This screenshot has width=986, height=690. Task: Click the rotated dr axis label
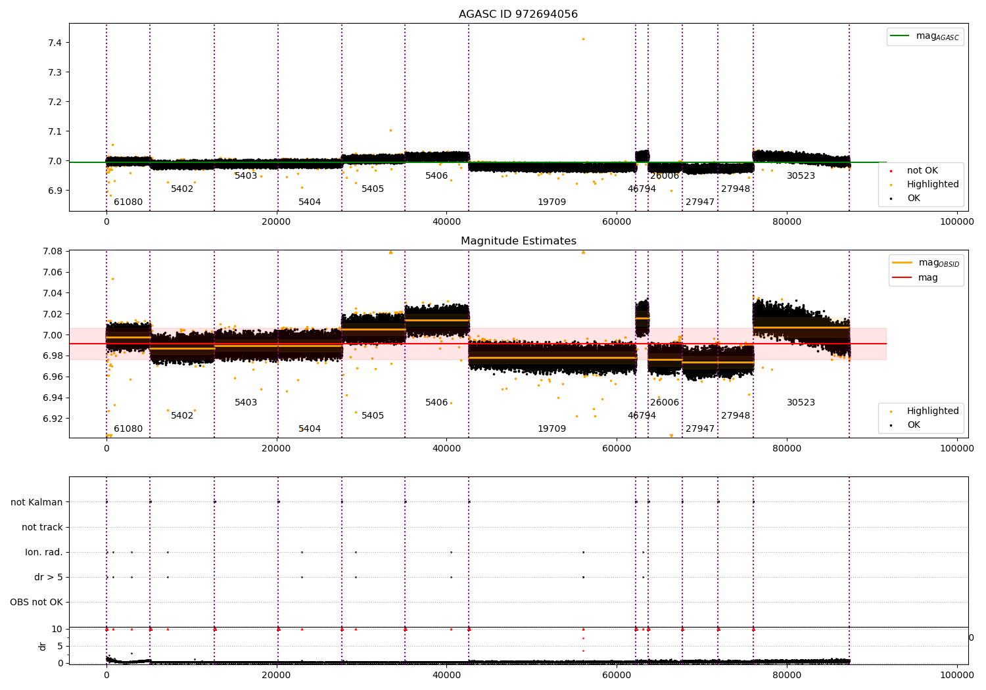[43, 646]
